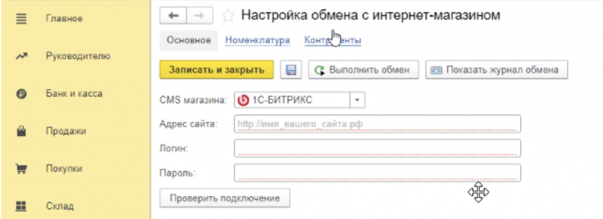Go back with the left arrow button
Image resolution: width=603 pixels, height=219 pixels.
[x=174, y=15]
